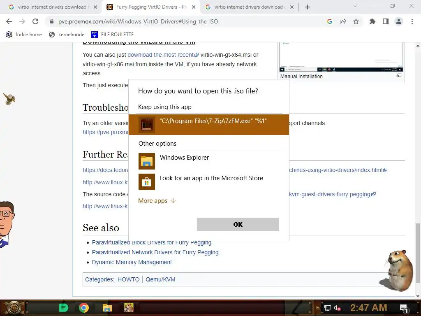The image size is (421, 316).
Task: Expand More apps list
Action: click(157, 201)
